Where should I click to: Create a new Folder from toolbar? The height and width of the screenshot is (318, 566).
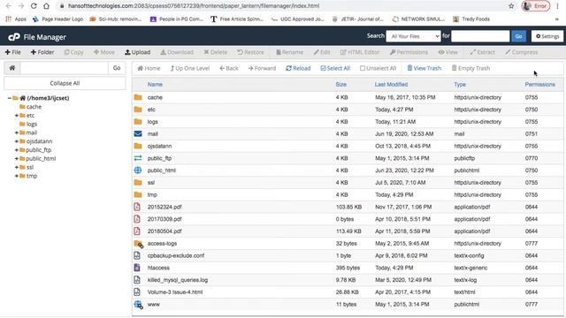[x=42, y=52]
